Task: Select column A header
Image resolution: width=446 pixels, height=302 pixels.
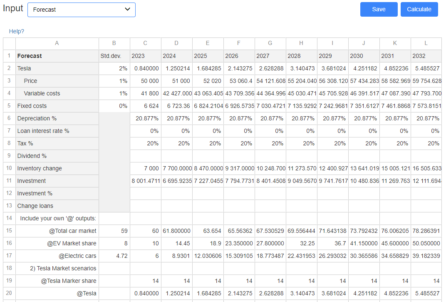Action: pyautogui.click(x=57, y=43)
